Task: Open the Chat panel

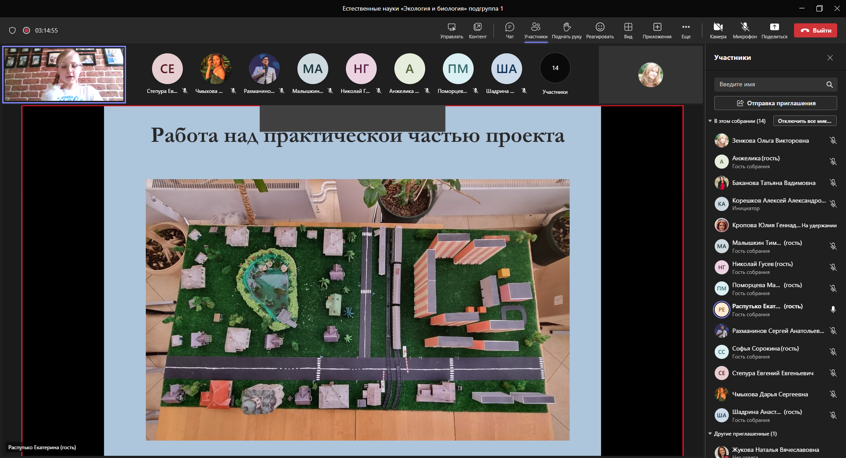Action: [x=509, y=30]
